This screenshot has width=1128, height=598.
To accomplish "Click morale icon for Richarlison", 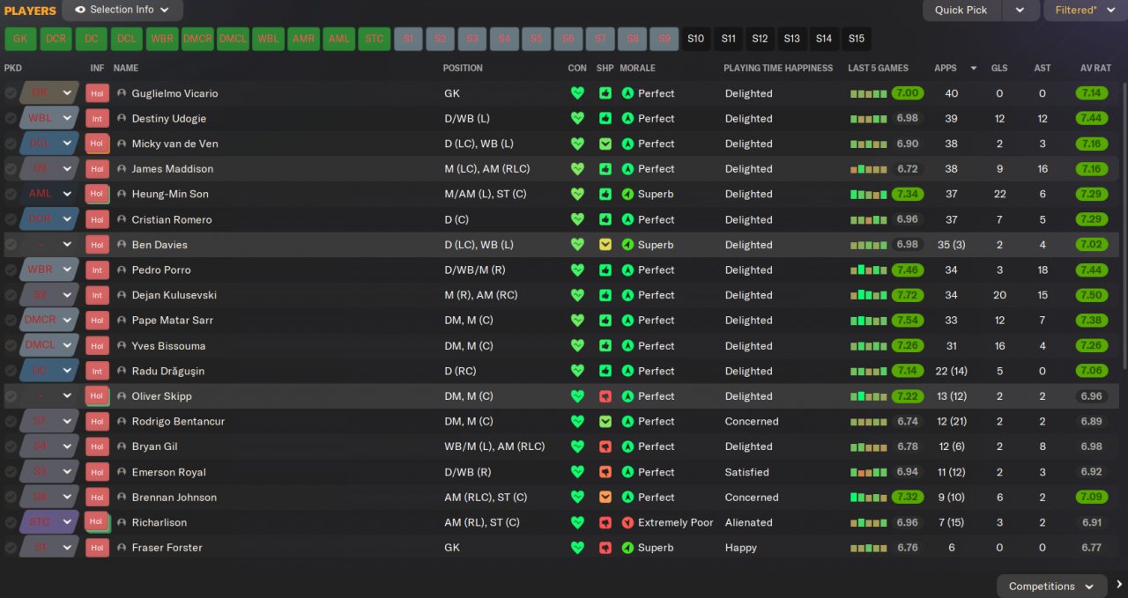I will pos(627,522).
